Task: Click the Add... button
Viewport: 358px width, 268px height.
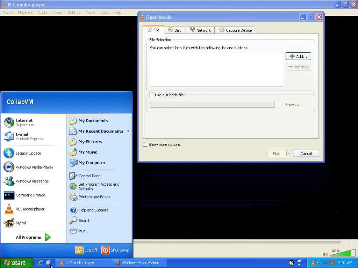Action: pos(298,56)
